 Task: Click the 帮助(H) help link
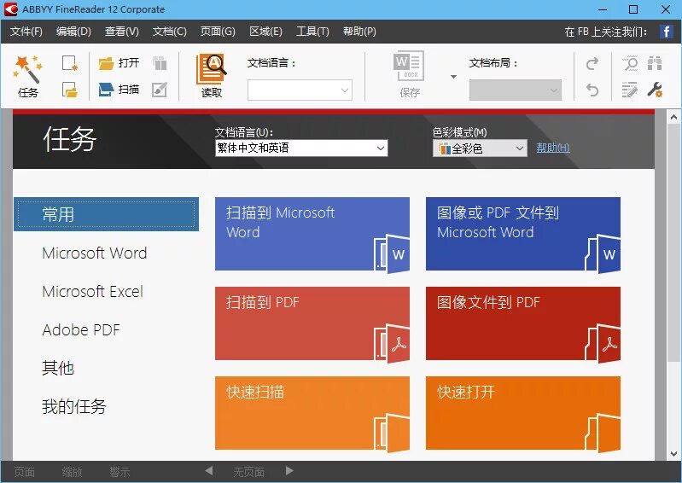pyautogui.click(x=553, y=148)
